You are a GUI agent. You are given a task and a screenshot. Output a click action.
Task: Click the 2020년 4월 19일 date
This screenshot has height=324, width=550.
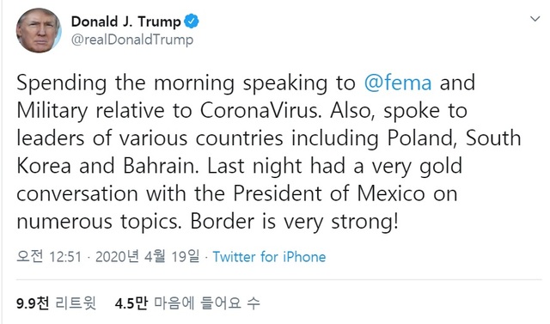[147, 257]
